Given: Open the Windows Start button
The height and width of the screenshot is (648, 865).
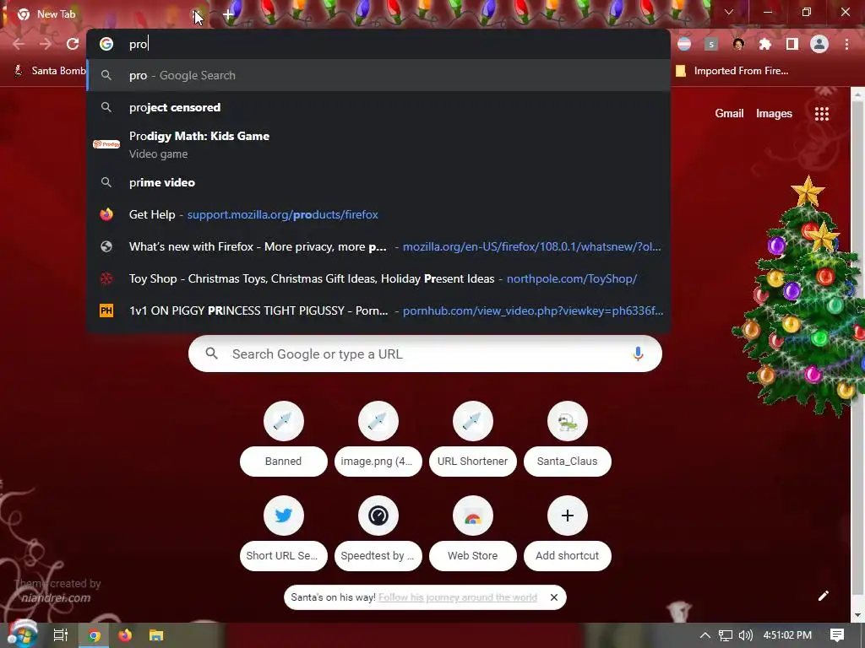Looking at the screenshot, I should (x=23, y=634).
